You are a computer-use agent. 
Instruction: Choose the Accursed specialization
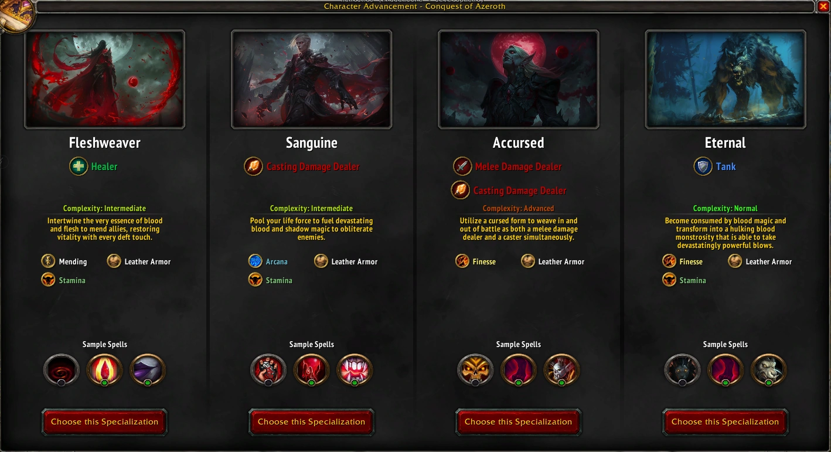point(519,422)
